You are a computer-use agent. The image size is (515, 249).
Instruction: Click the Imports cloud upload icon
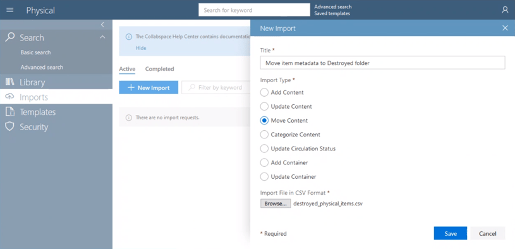(10, 97)
